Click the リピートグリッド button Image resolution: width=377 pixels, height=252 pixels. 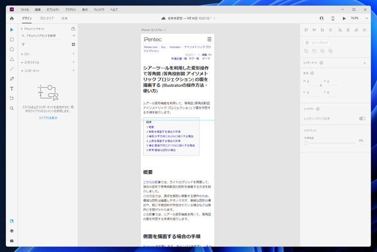click(317, 43)
